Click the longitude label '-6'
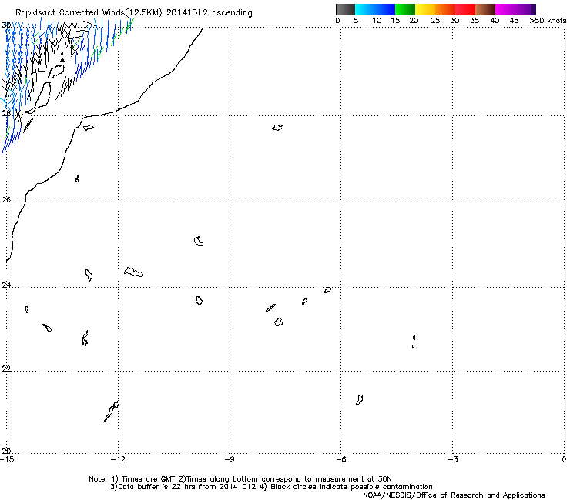 [x=340, y=459]
